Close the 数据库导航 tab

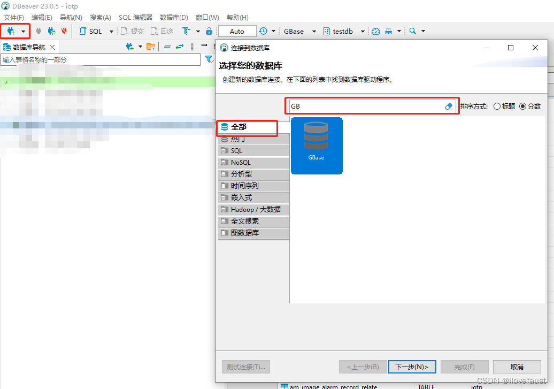pos(52,48)
